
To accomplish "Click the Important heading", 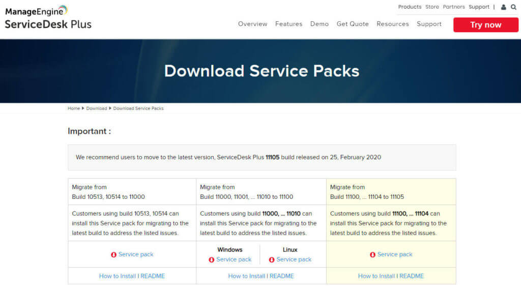I will point(90,131).
